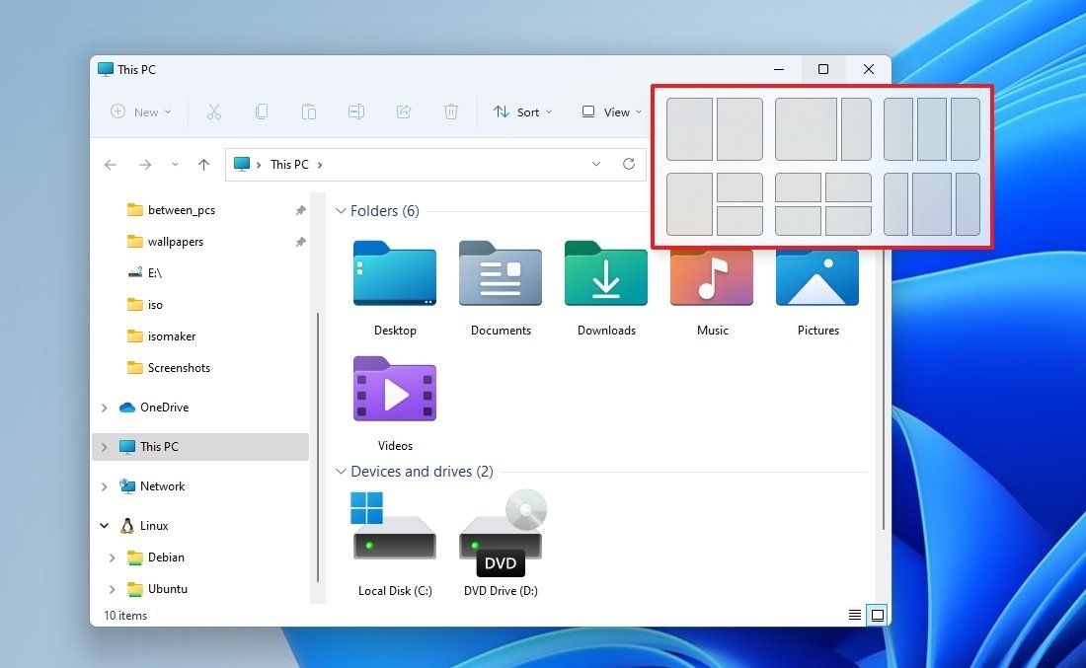Switch to details view
The width and height of the screenshot is (1086, 668).
click(x=854, y=614)
